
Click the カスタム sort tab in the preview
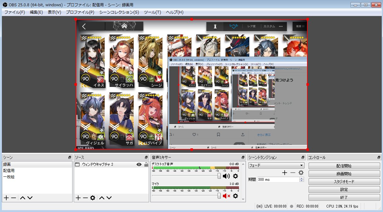click(x=270, y=26)
